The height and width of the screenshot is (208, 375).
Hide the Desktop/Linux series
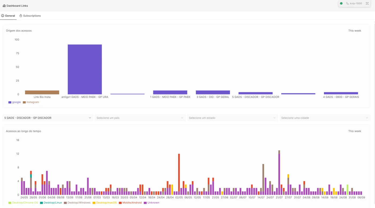pyautogui.click(x=51, y=203)
